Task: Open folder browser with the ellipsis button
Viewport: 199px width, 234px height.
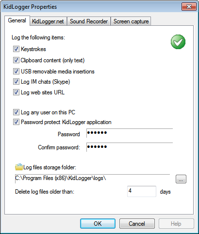Action: (181, 179)
